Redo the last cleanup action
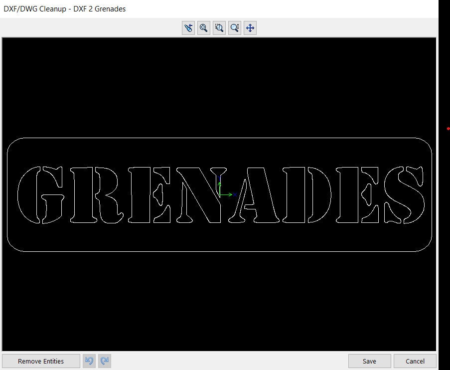The image size is (450, 370). 104,361
